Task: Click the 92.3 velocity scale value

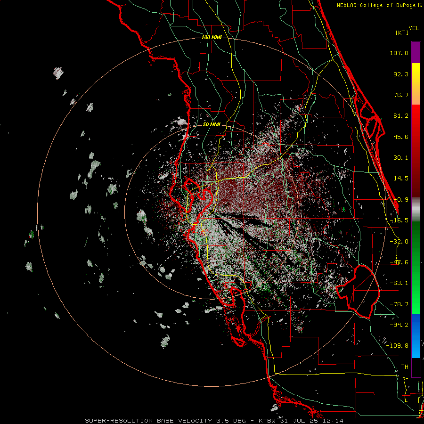Action: coord(401,74)
